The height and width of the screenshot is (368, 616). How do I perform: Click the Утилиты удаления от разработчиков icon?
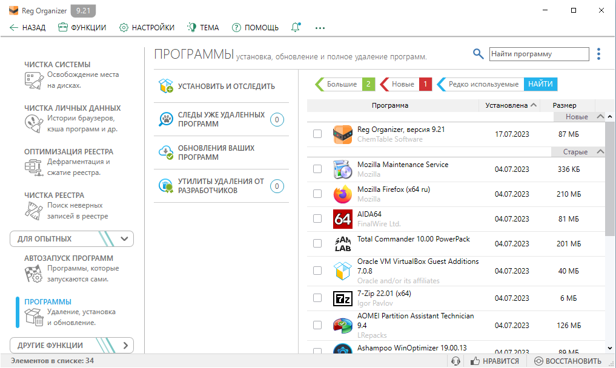166,186
